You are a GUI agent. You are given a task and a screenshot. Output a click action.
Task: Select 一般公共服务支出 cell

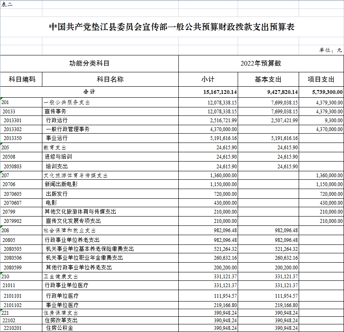(x=110, y=102)
